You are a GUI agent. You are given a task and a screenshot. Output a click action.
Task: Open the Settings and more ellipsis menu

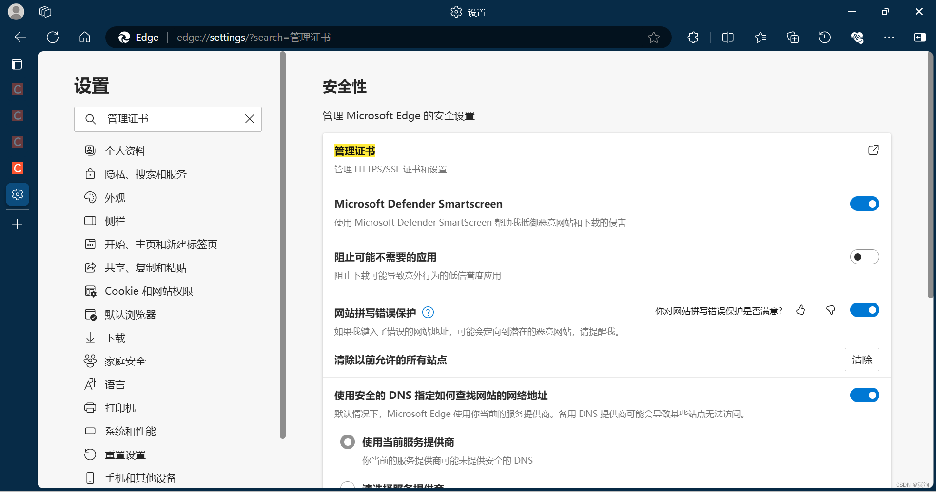pyautogui.click(x=889, y=37)
